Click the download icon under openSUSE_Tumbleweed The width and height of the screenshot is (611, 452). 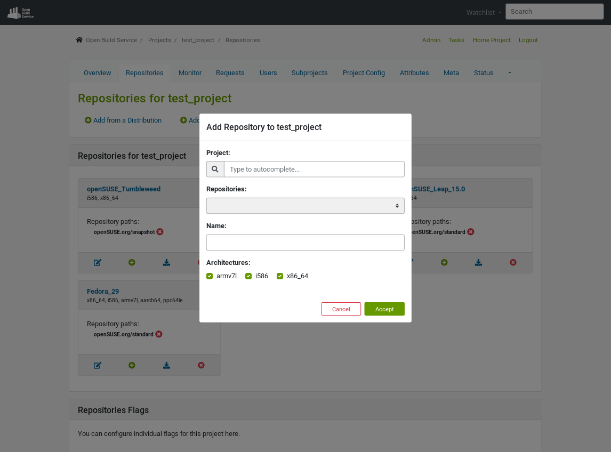pyautogui.click(x=166, y=262)
